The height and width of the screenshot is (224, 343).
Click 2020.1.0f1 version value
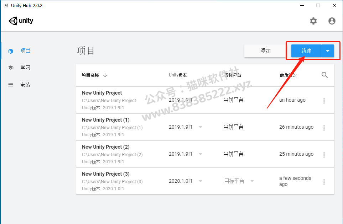181,181
